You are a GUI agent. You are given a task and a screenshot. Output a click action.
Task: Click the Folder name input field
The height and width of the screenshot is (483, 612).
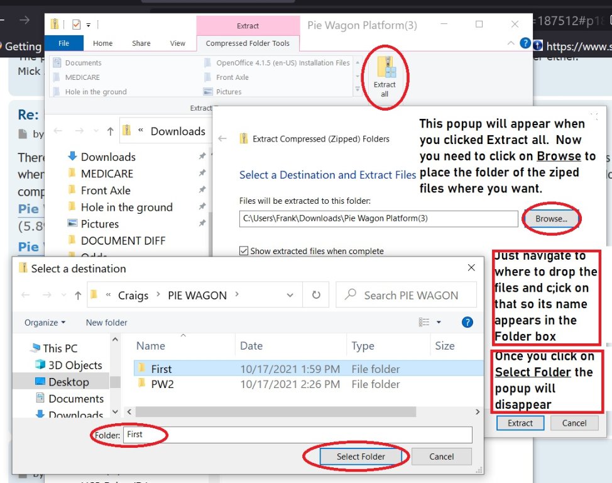click(297, 435)
